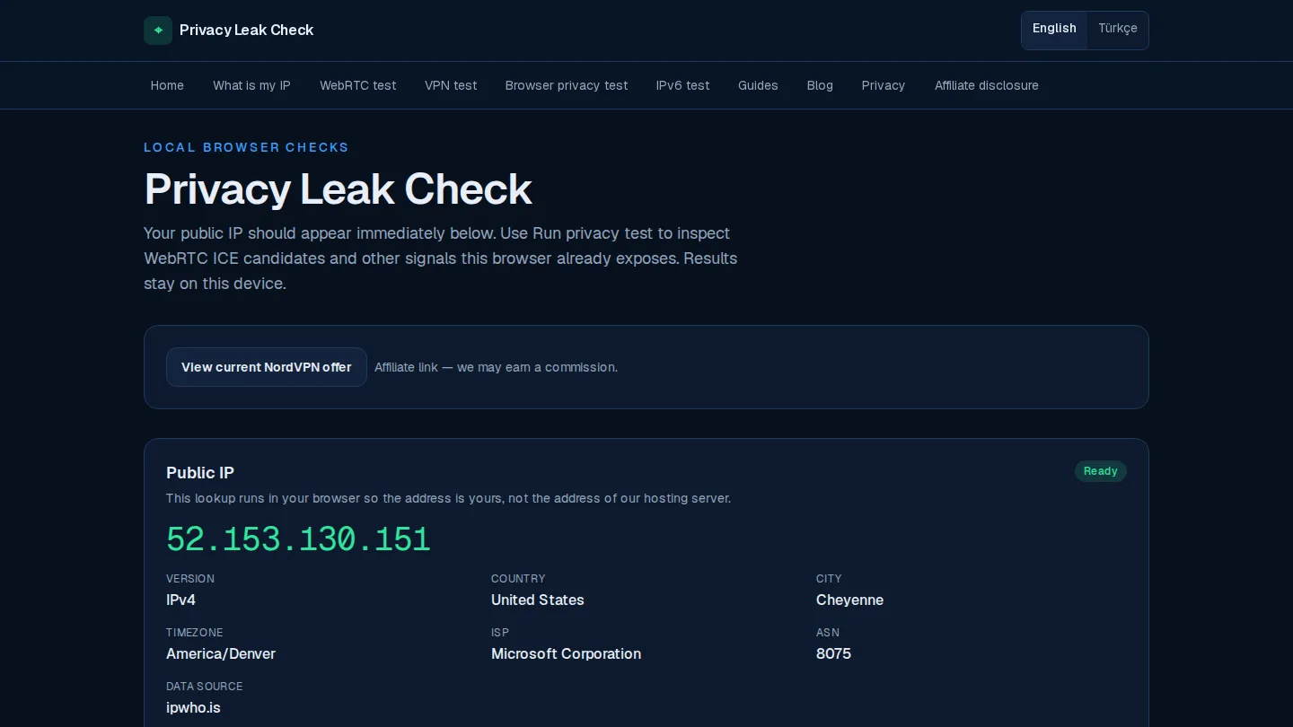Open the WebRTC test page
The height and width of the screenshot is (727, 1293).
[x=357, y=85]
